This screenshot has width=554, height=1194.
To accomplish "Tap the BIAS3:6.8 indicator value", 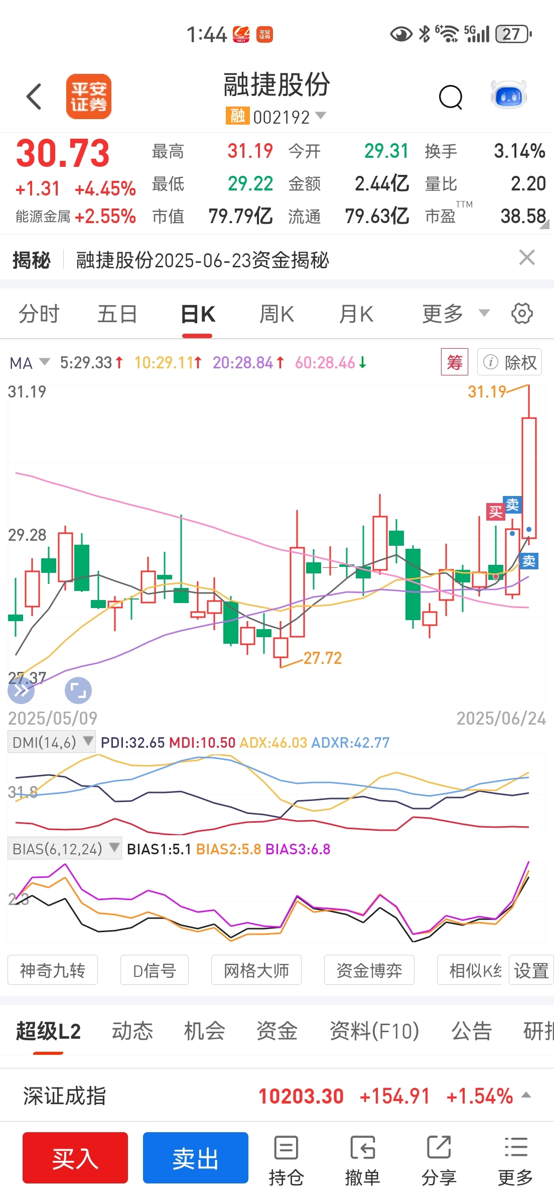I will tap(298, 849).
